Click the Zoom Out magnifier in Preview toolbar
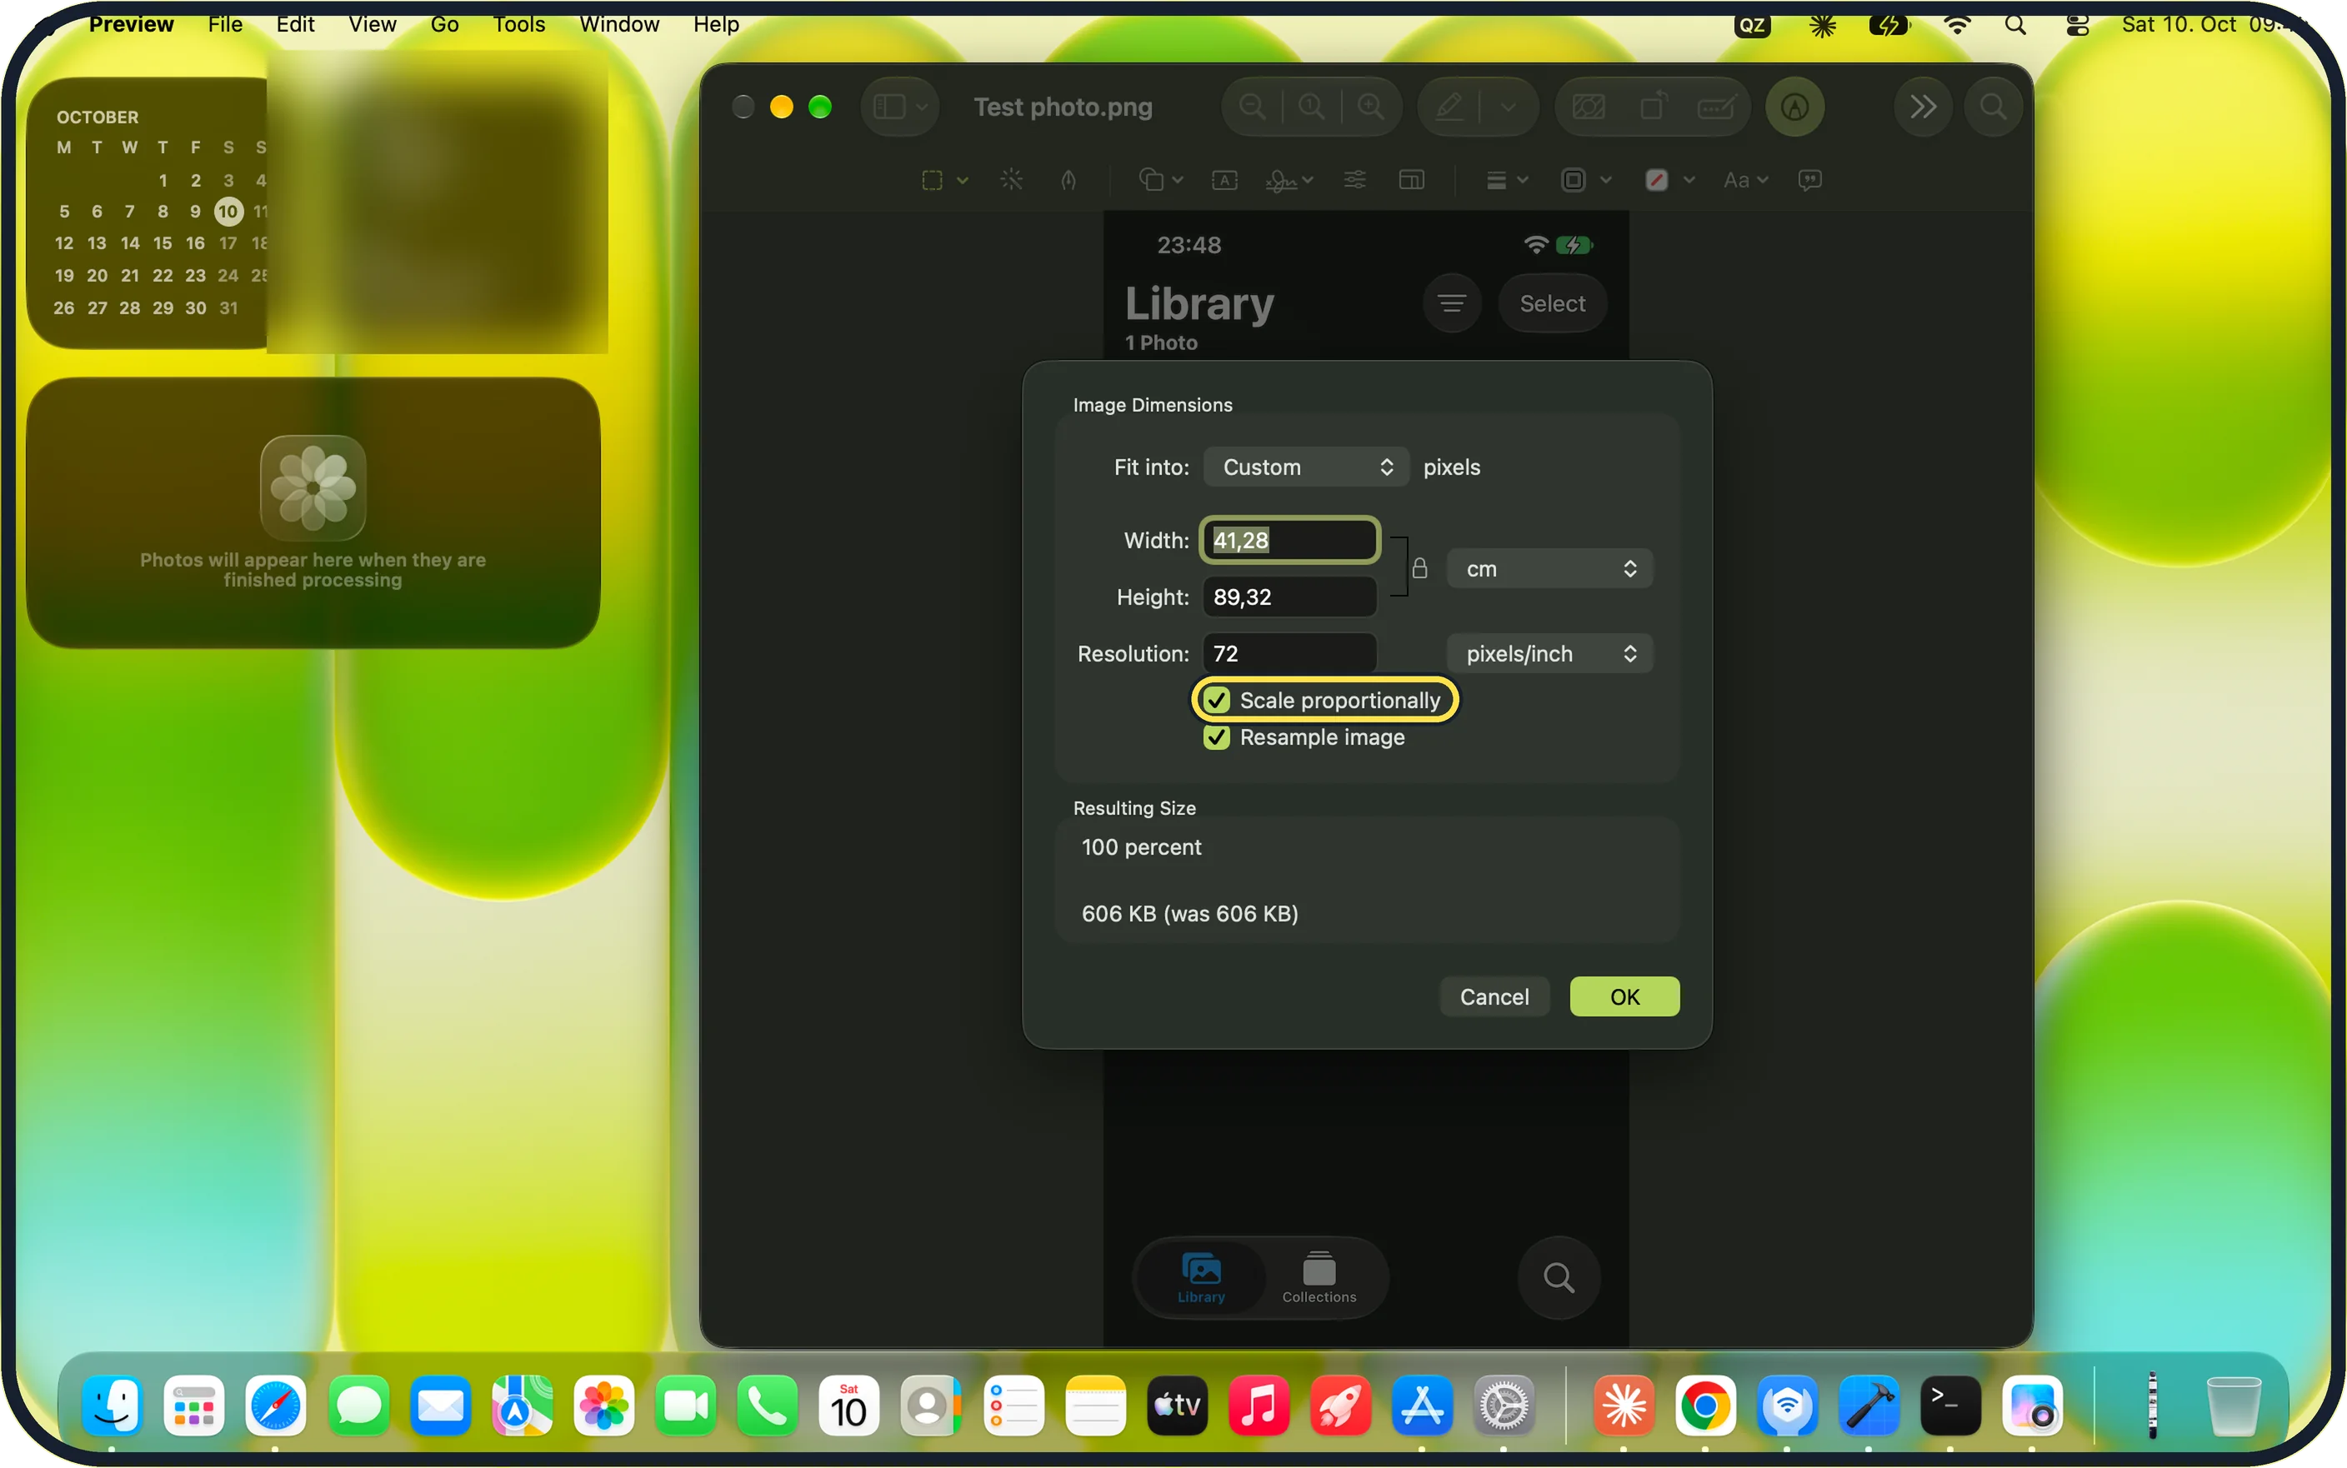Screen dimensions: 2347x1468 [1253, 107]
